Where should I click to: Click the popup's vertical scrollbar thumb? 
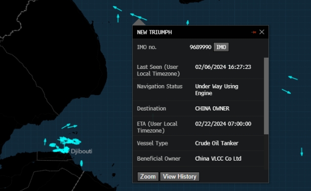pyautogui.click(x=266, y=96)
